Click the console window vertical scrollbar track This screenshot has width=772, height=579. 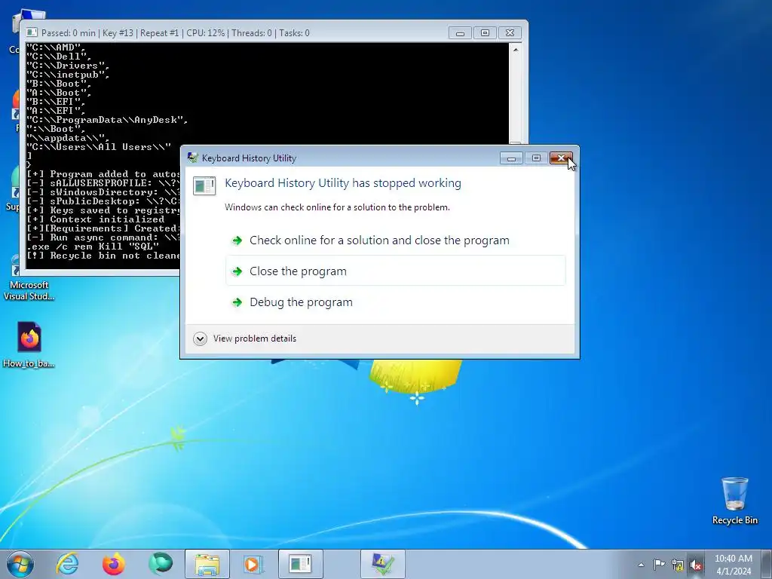(516, 99)
